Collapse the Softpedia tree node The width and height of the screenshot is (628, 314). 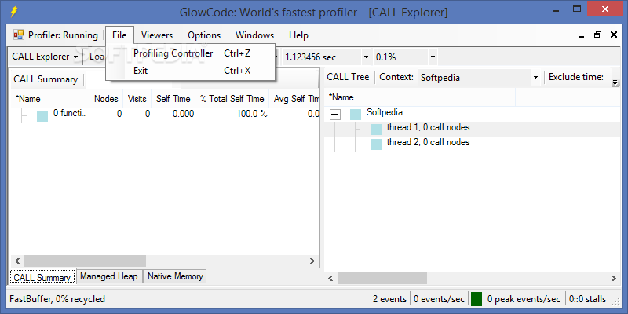click(335, 115)
